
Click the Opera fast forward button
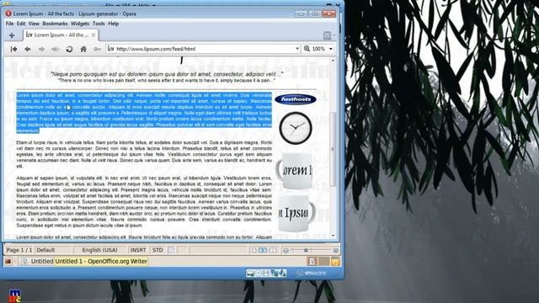coord(55,49)
